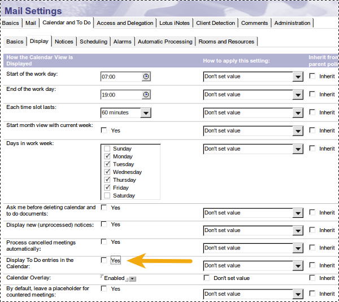Open Client Detection tab
339x302 pixels.
215,23
